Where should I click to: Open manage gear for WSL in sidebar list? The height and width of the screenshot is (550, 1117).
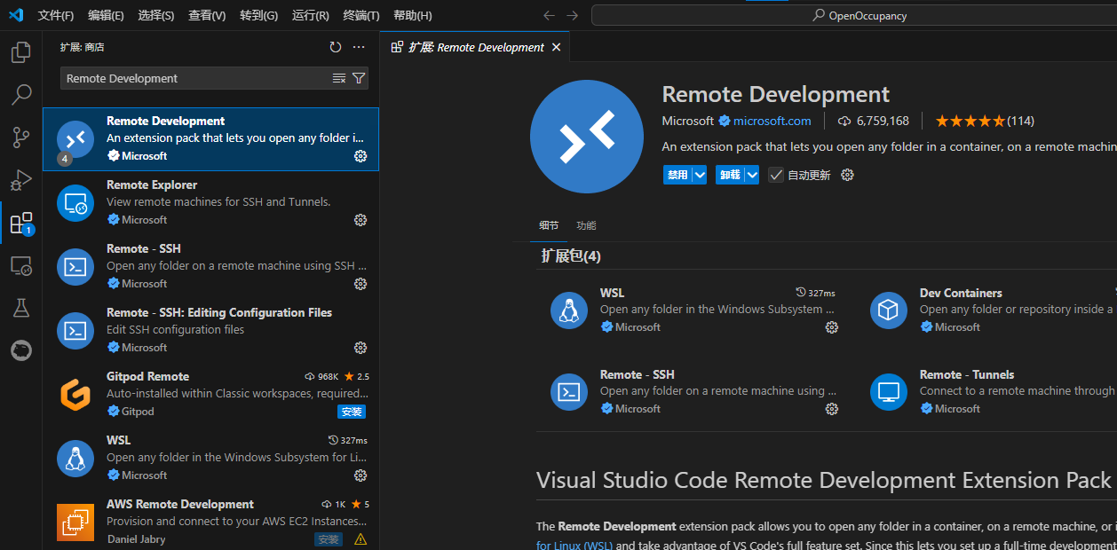[360, 475]
